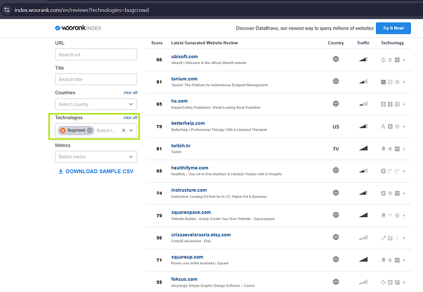Click the US country code for betterhelp.com
The width and height of the screenshot is (423, 292).
click(335, 127)
